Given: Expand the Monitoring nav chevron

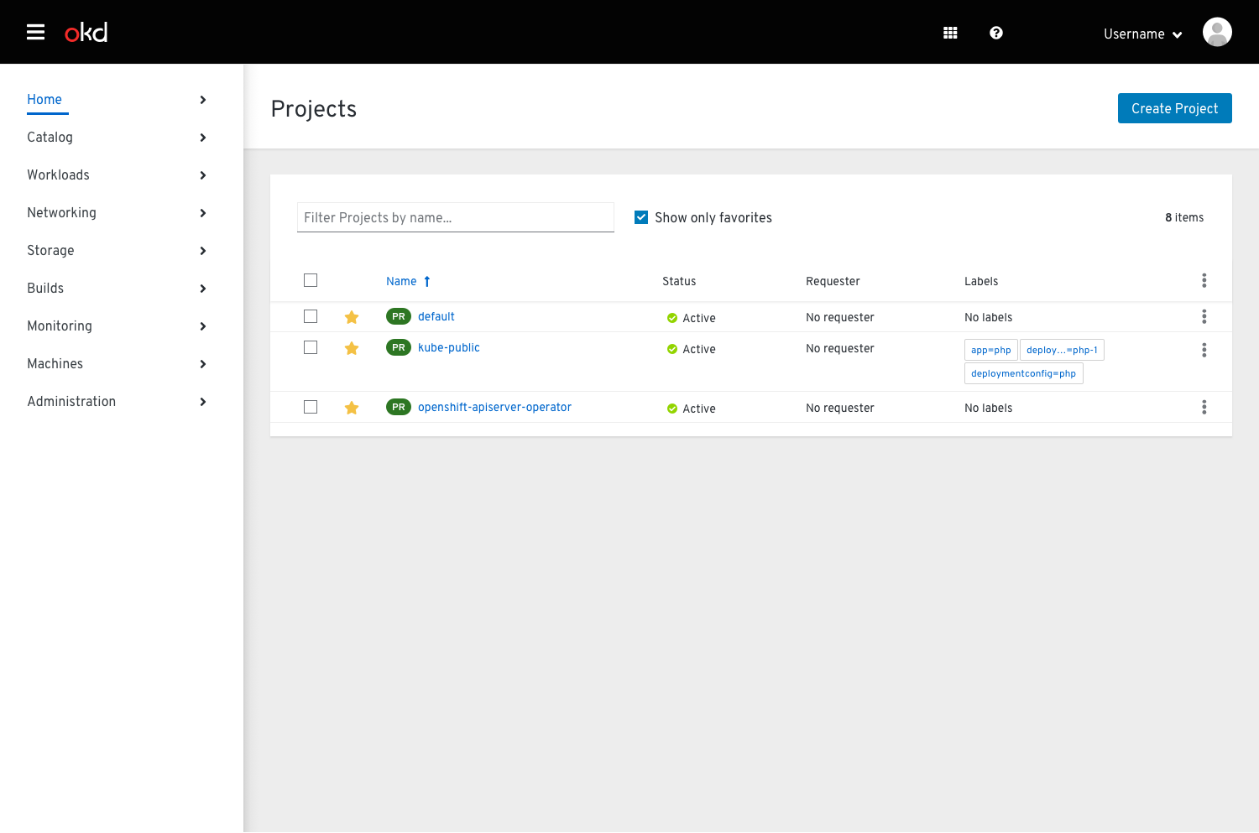Looking at the screenshot, I should pos(203,326).
